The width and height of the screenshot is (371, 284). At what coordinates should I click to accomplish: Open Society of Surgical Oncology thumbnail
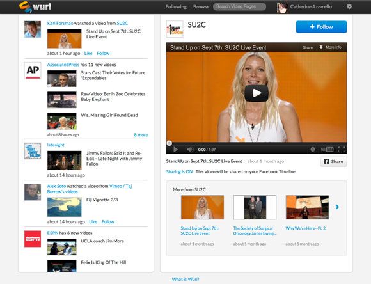[x=255, y=207]
